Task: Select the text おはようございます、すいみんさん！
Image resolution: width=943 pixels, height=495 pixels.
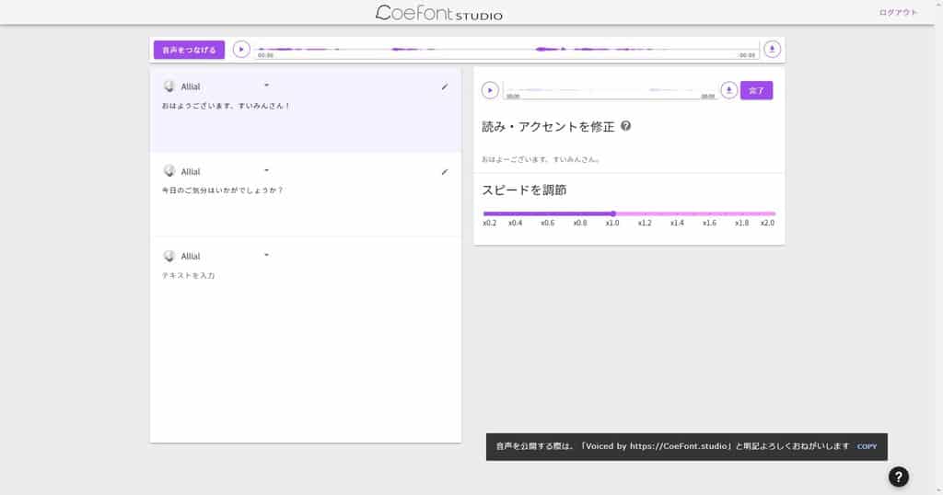Action: coord(227,106)
